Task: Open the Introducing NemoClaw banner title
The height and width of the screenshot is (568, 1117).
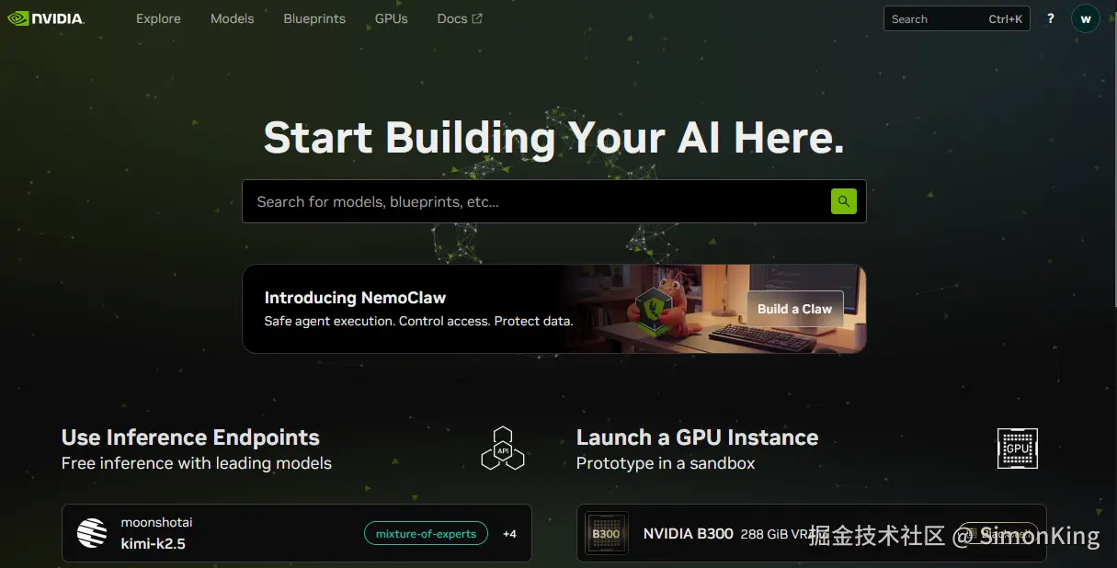Action: (x=355, y=298)
